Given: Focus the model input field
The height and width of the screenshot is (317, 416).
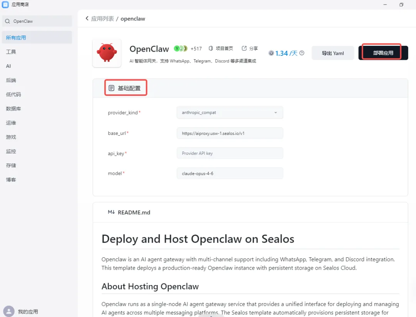Looking at the screenshot, I should 230,173.
